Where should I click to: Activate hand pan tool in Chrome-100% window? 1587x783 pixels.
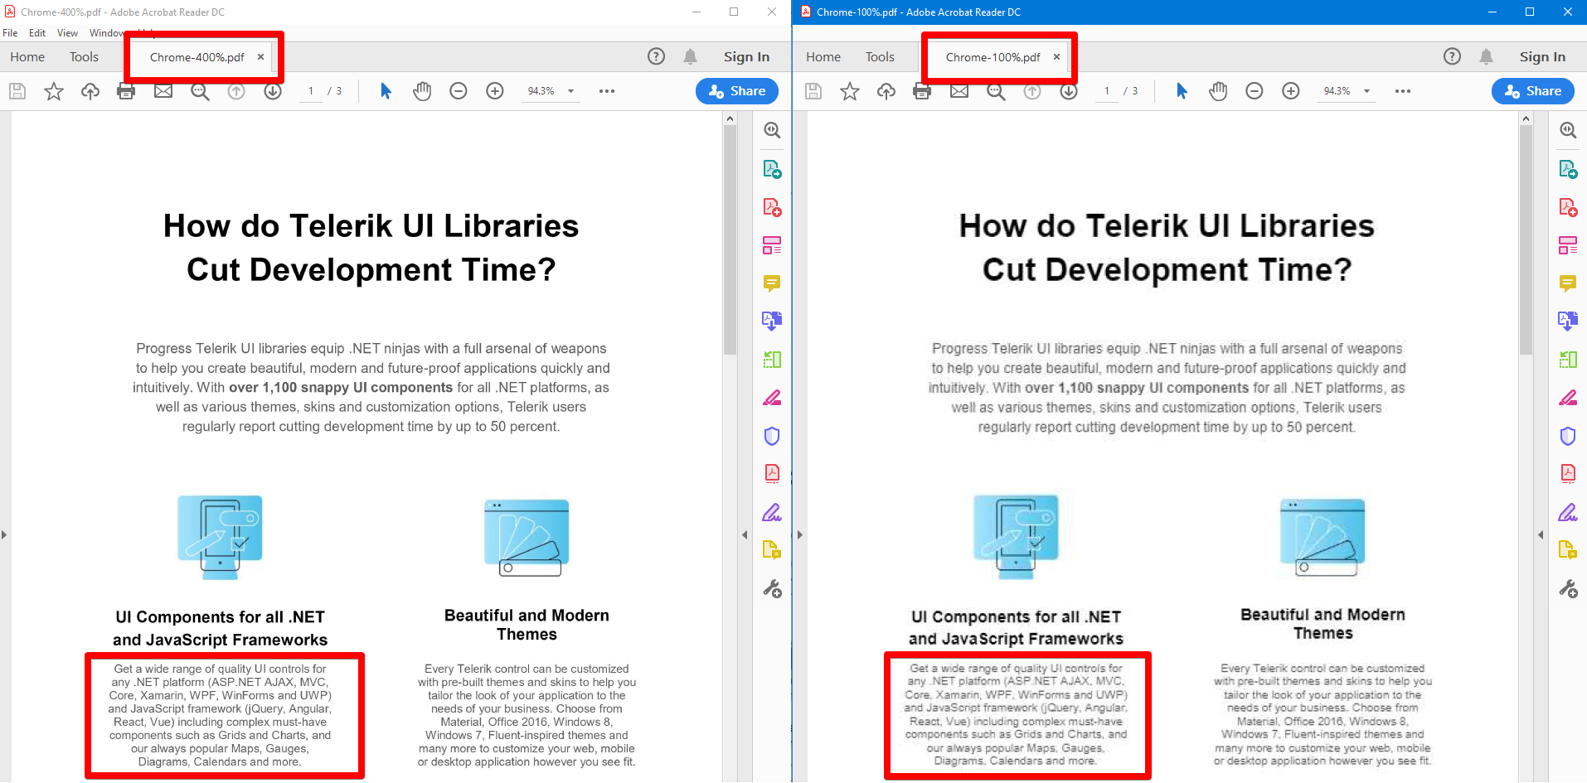point(1218,91)
